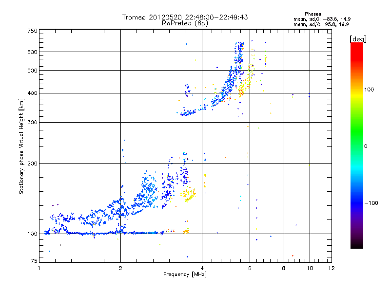Click the y-axis title 'Stationary phase Virtual Height [km]'
This screenshot has width=390, height=292.
click(21, 146)
